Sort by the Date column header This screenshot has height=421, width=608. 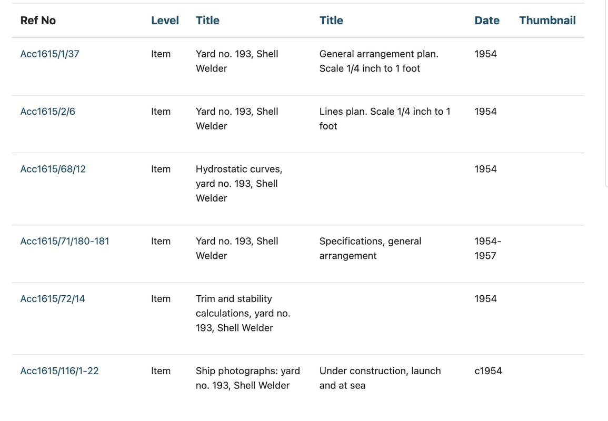486,21
